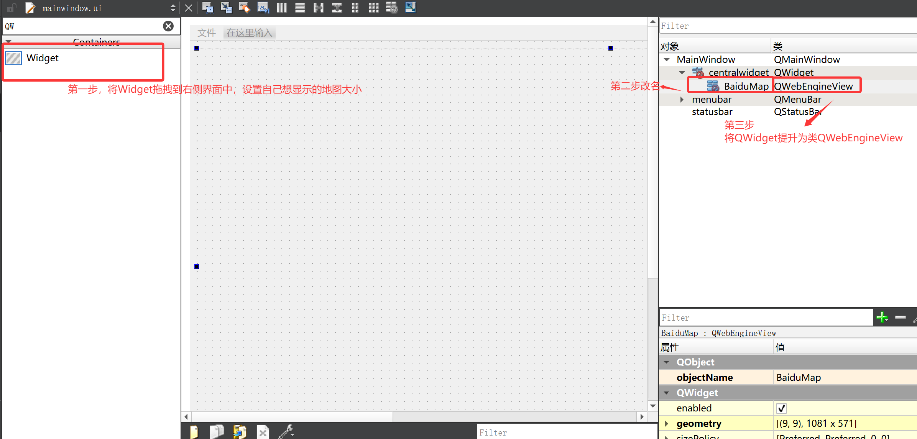Collapse the QObject property group
Viewport: 917px width, 439px height.
667,362
